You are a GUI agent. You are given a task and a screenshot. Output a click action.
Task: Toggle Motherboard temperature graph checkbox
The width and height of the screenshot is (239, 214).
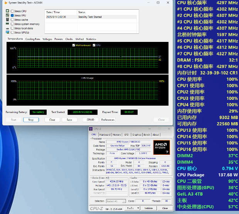coord(74,45)
